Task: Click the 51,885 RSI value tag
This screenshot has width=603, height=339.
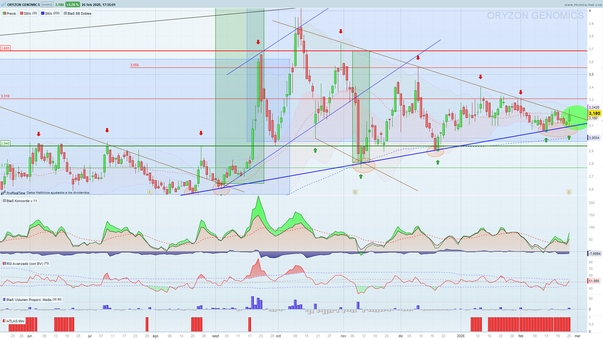Action: (x=594, y=281)
